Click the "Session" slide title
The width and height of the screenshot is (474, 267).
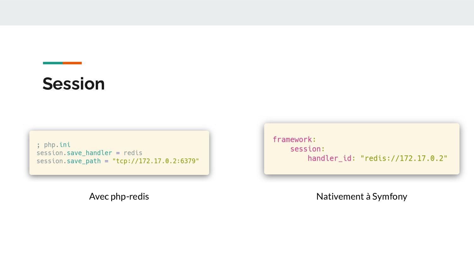point(74,84)
